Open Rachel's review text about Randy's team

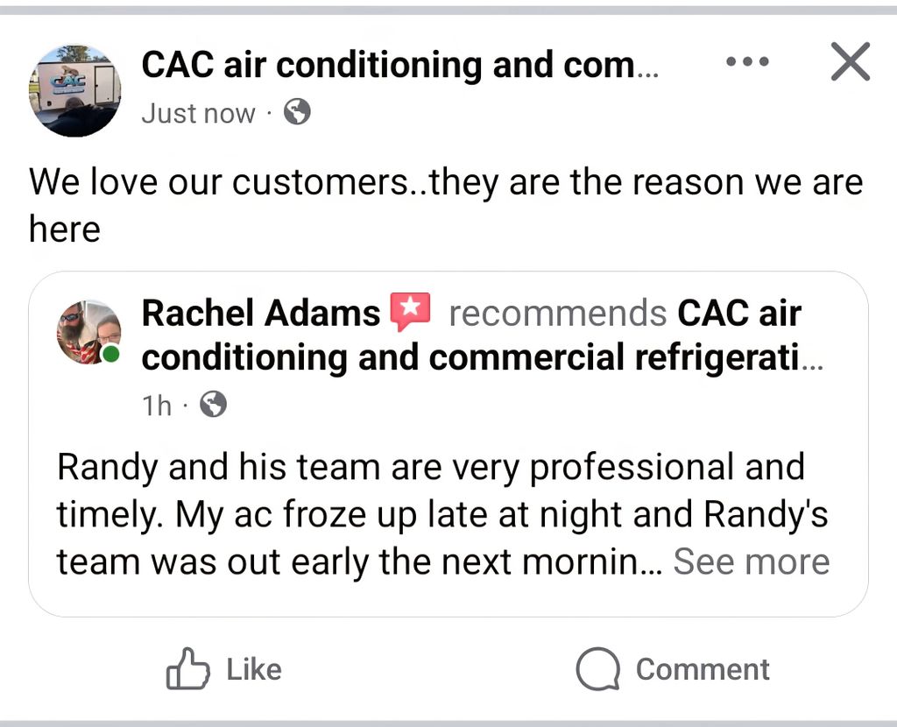tap(429, 514)
